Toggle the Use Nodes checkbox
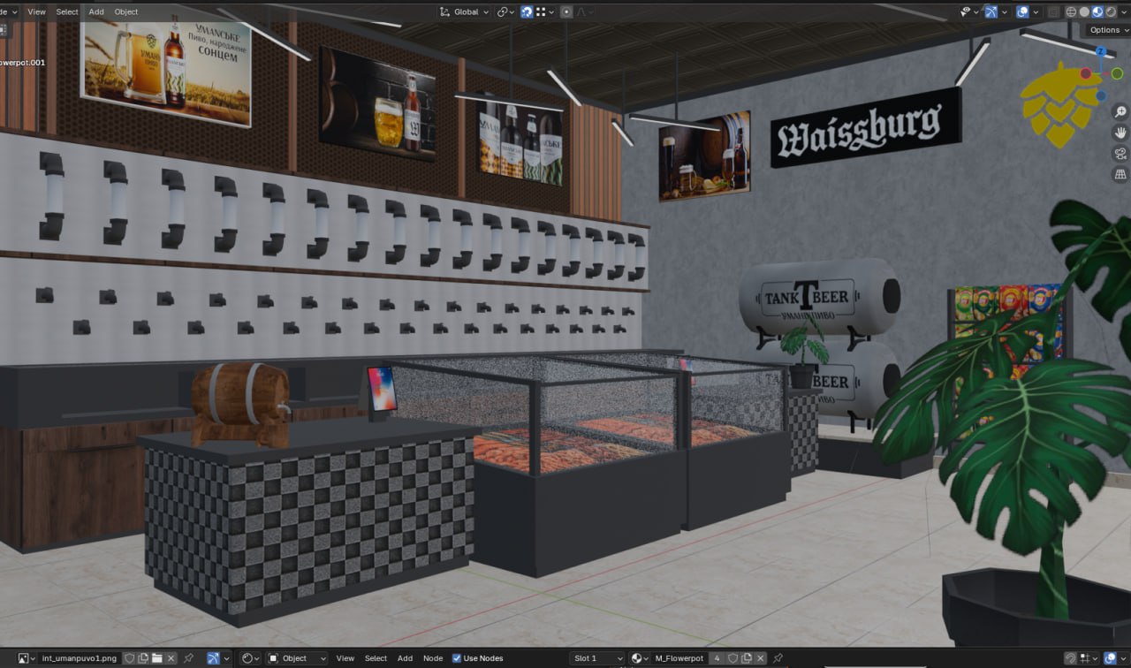Image resolution: width=1131 pixels, height=668 pixels. click(457, 658)
